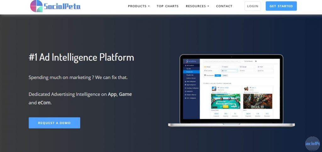322x152 pixels.
Task: Click the laptop dashboard preview image
Action: (x=231, y=91)
